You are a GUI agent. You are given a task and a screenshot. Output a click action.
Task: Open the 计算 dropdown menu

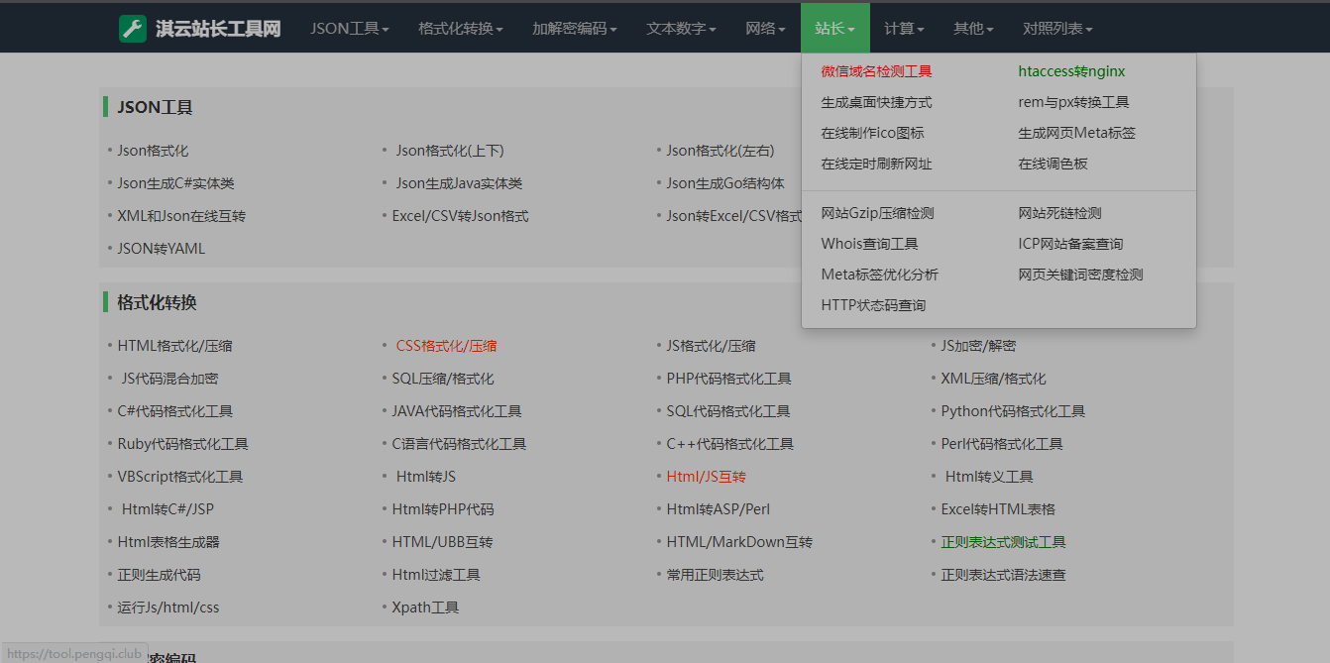tap(904, 29)
